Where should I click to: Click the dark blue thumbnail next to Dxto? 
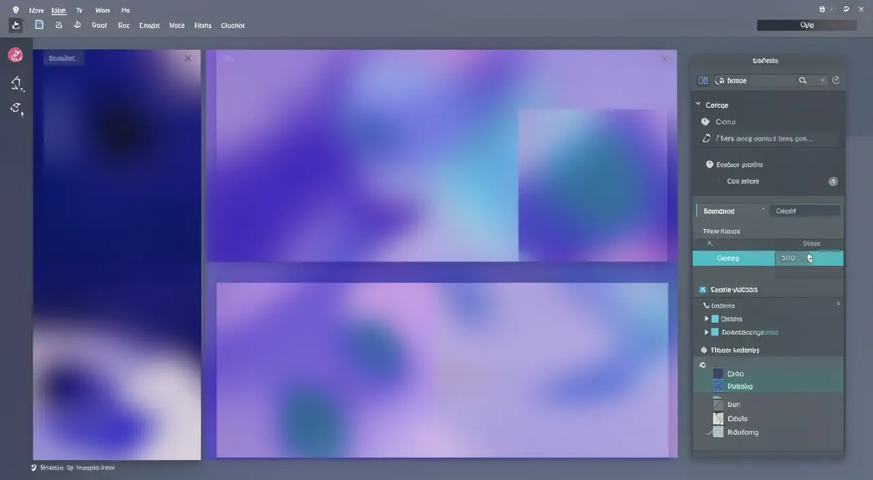(717, 374)
